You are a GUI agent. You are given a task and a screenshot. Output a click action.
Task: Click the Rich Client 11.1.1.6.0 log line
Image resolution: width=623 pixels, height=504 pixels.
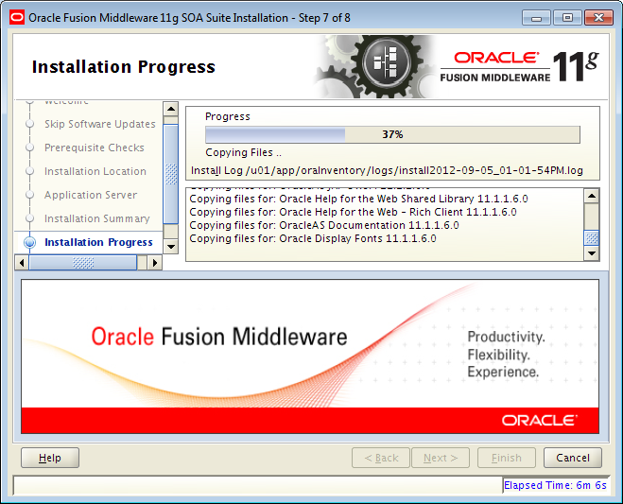(353, 212)
